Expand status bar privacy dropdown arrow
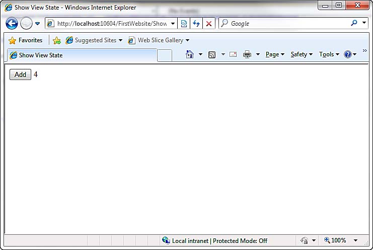Viewport: 373px width, 250px height. coord(314,240)
